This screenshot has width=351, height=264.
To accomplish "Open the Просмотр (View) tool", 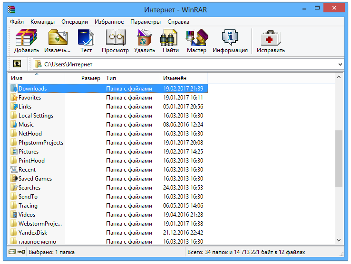I will click(x=115, y=41).
